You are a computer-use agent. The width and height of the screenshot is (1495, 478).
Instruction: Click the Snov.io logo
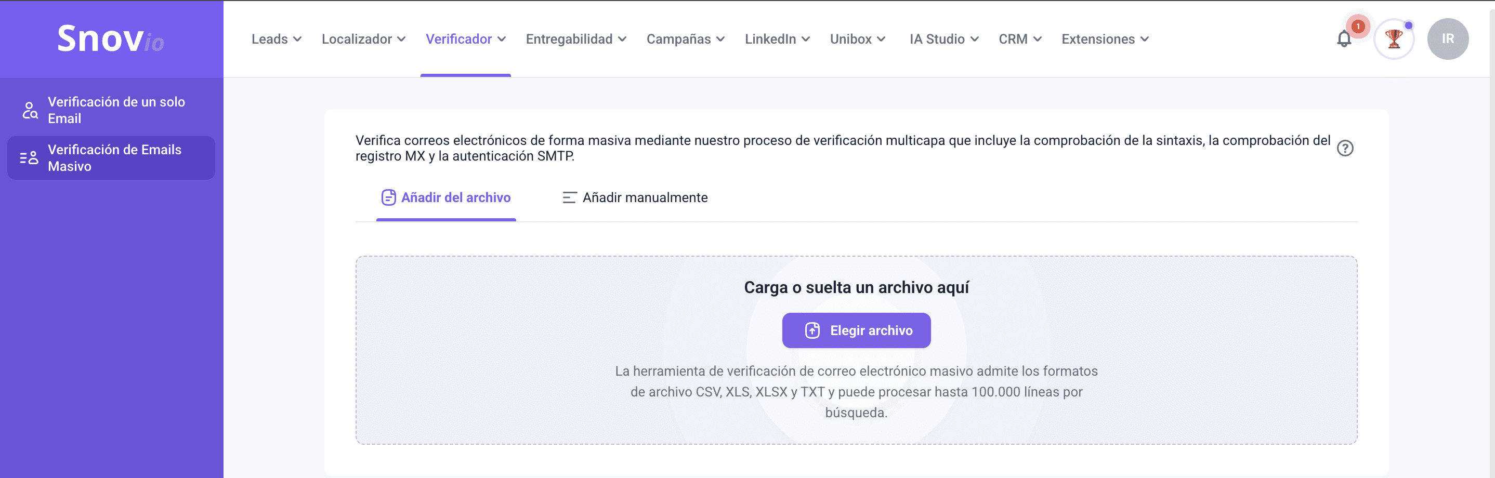(x=110, y=39)
